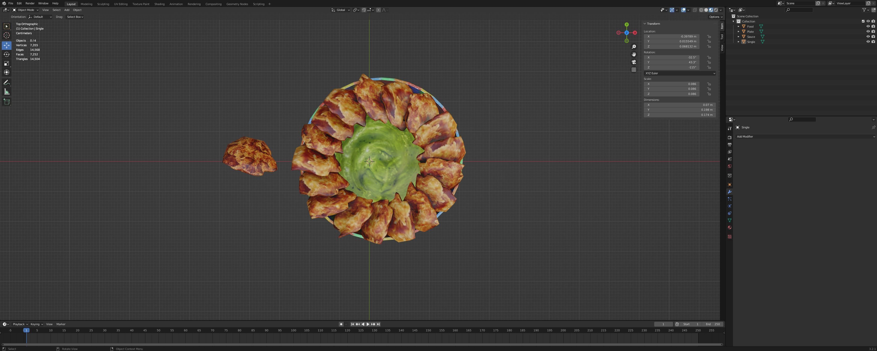Open the Material properties tab icon

(729, 228)
